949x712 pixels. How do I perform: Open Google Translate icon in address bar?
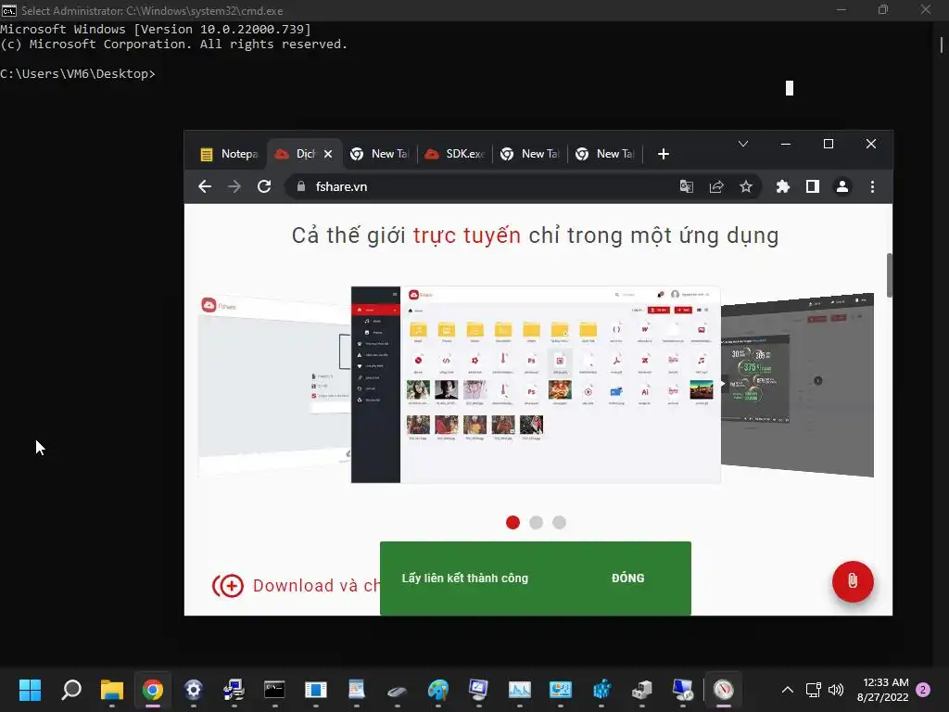click(687, 186)
